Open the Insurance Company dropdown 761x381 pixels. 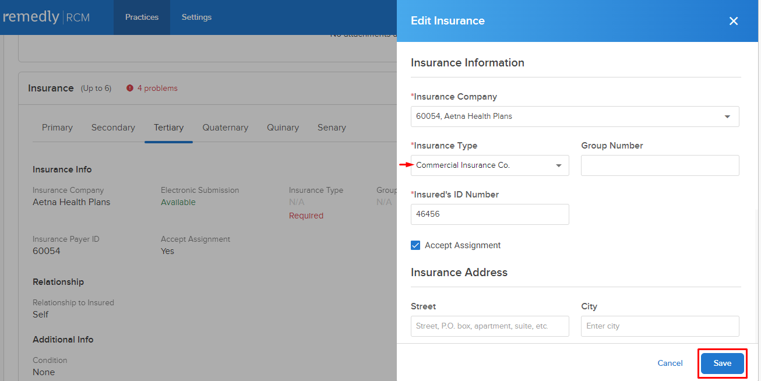[x=575, y=117]
